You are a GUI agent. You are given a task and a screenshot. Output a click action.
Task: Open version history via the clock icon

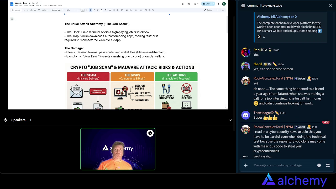pyautogui.click(x=183, y=4)
